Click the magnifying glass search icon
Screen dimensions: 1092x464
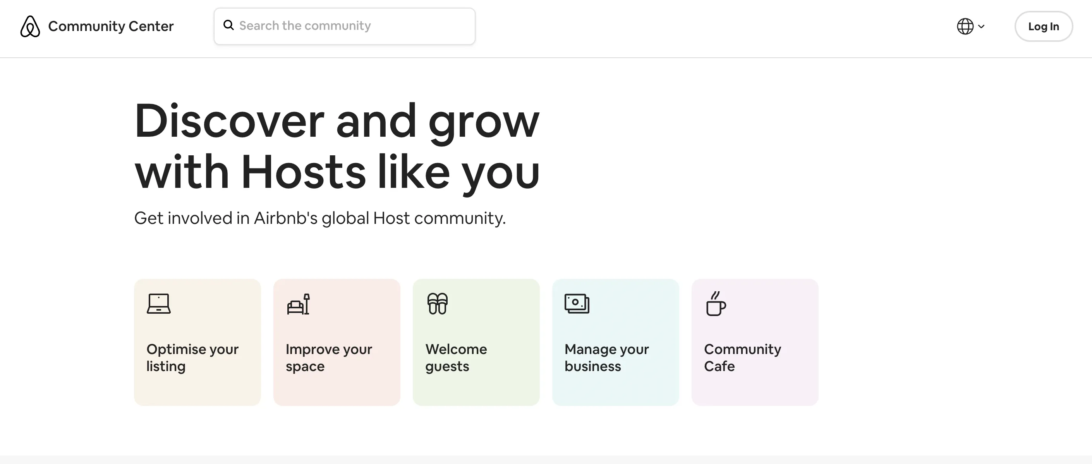pyautogui.click(x=228, y=26)
